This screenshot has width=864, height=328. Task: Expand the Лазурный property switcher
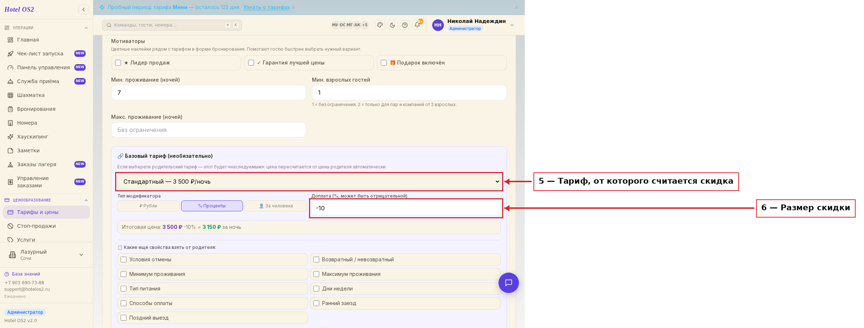coord(81,255)
